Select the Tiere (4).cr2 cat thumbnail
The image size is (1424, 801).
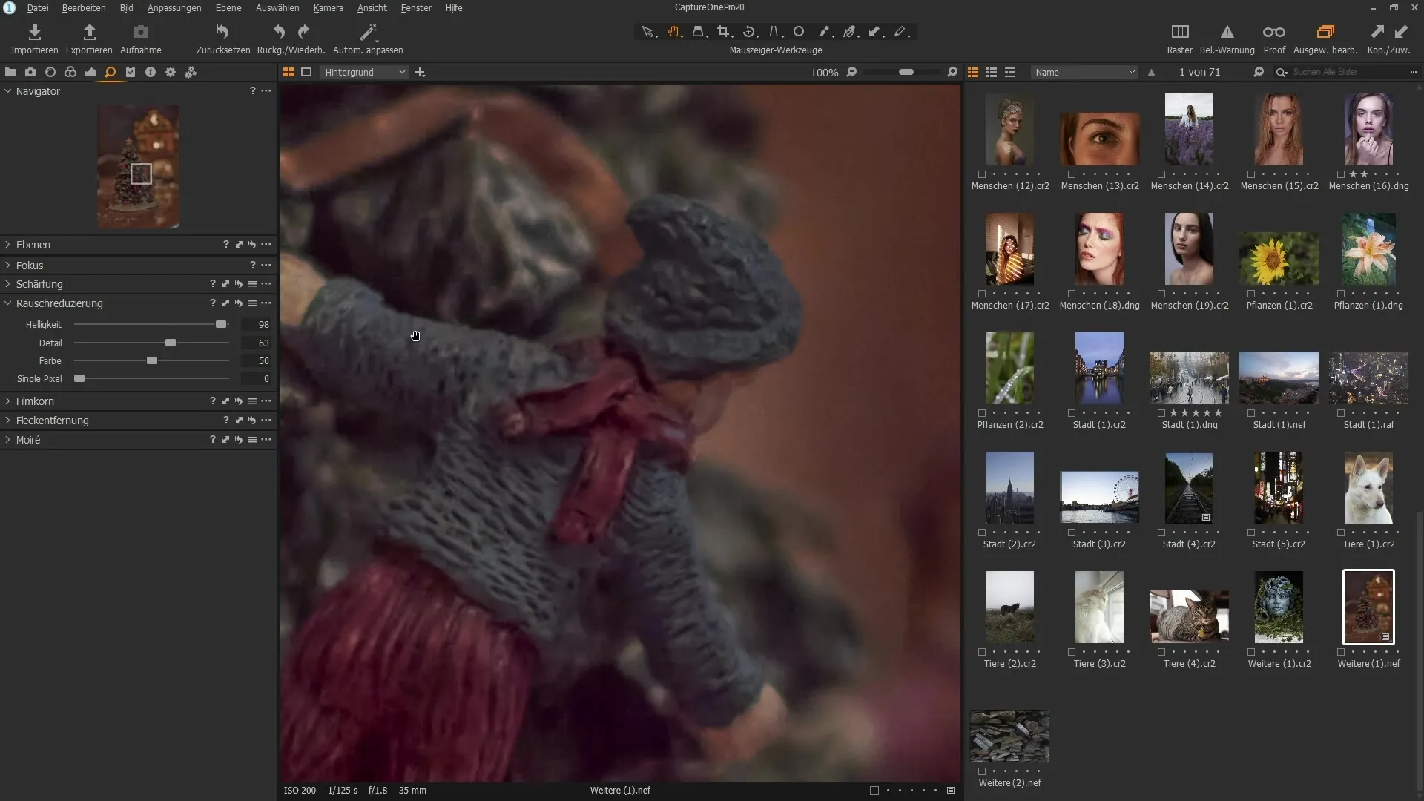pyautogui.click(x=1189, y=616)
